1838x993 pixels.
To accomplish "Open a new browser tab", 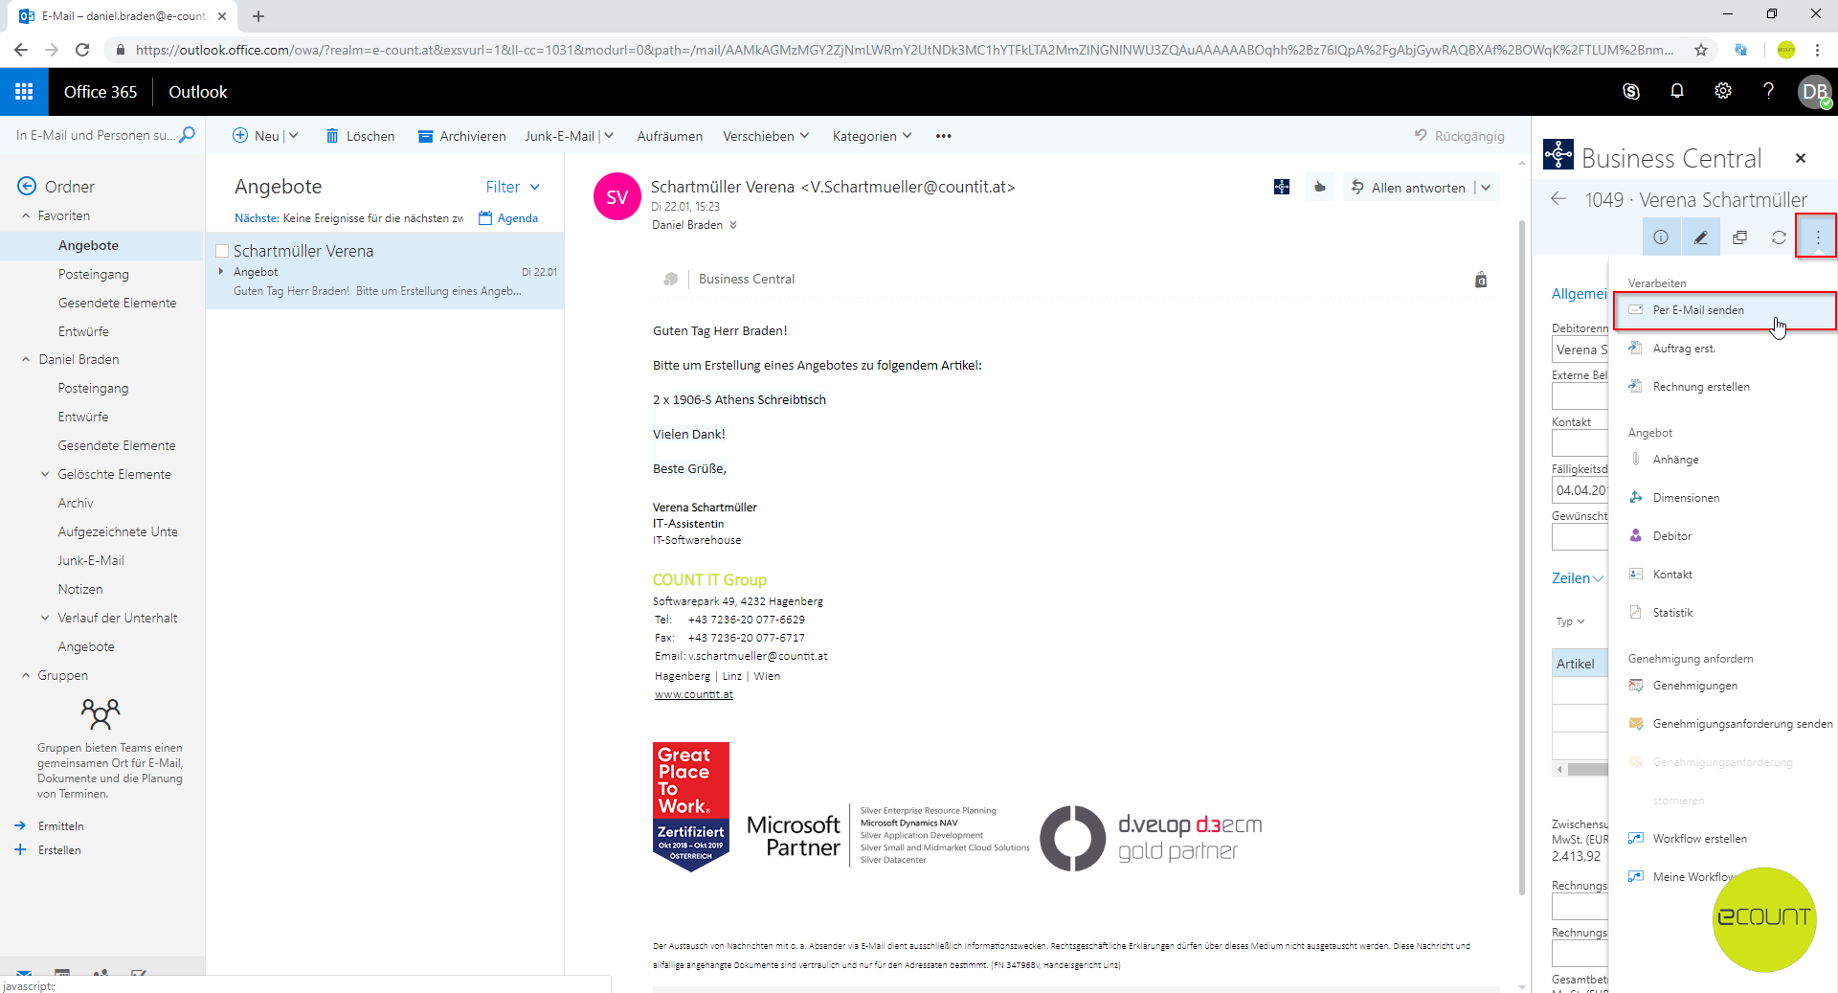I will [x=258, y=16].
